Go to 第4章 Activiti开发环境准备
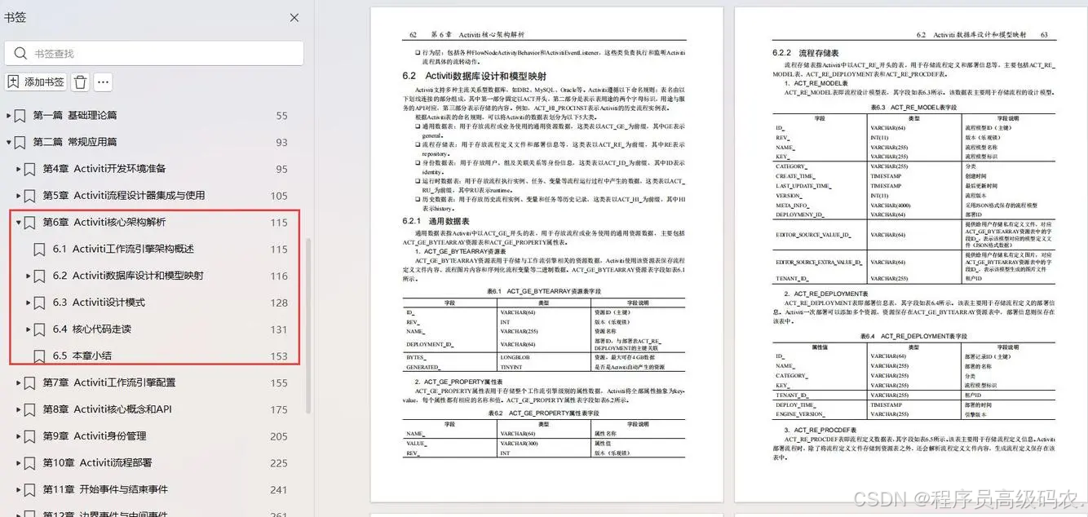 [x=104, y=169]
